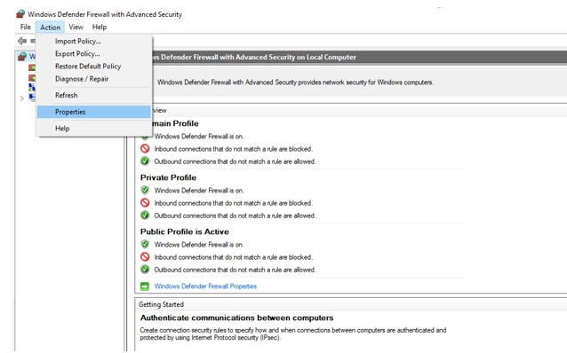The image size is (567, 353).
Task: Expand the Monitoring node chevron in the tree
Action: (21, 98)
